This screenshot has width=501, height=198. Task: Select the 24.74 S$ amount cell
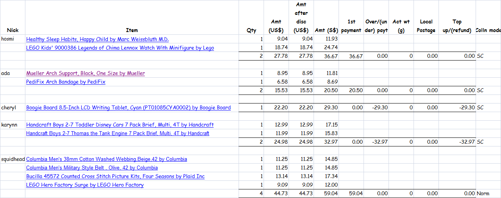[x=326, y=48]
